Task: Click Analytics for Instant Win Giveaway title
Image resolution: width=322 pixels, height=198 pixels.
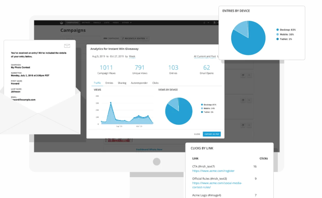Action: (114, 49)
